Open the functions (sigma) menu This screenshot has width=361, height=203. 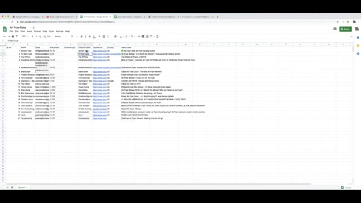tap(158, 36)
